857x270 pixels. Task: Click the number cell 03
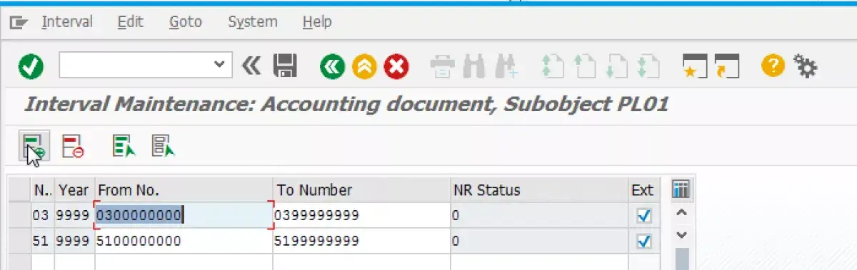coord(43,215)
